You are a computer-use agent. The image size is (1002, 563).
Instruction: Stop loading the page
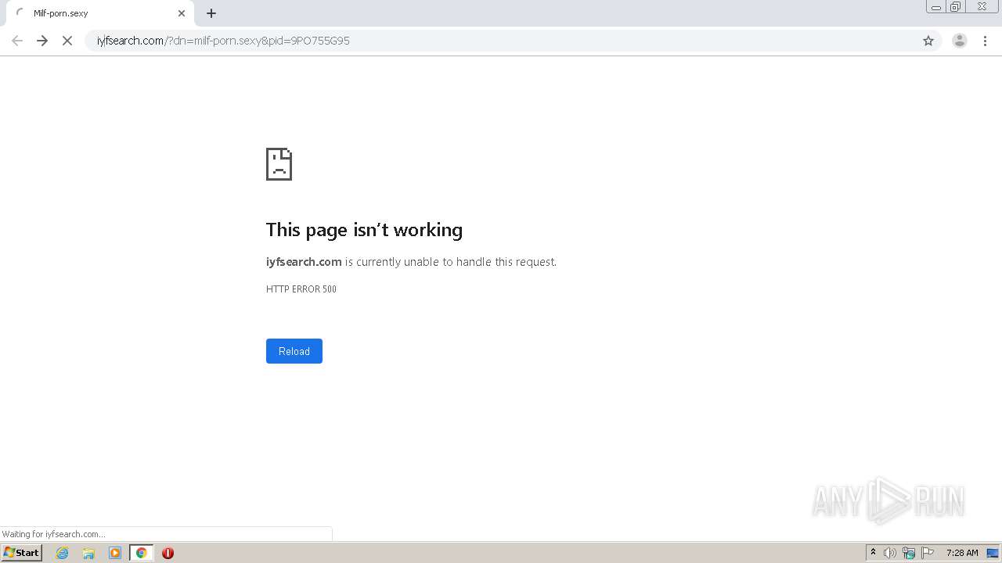coord(67,41)
